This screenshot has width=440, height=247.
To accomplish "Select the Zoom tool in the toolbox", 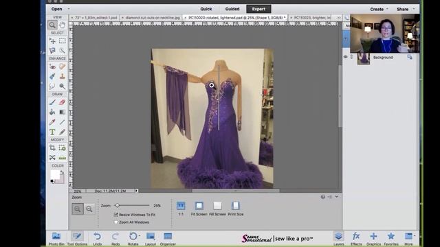I will (52, 25).
